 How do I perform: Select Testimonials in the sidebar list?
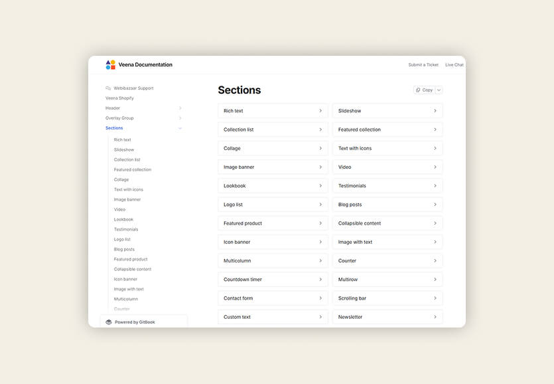(x=126, y=229)
